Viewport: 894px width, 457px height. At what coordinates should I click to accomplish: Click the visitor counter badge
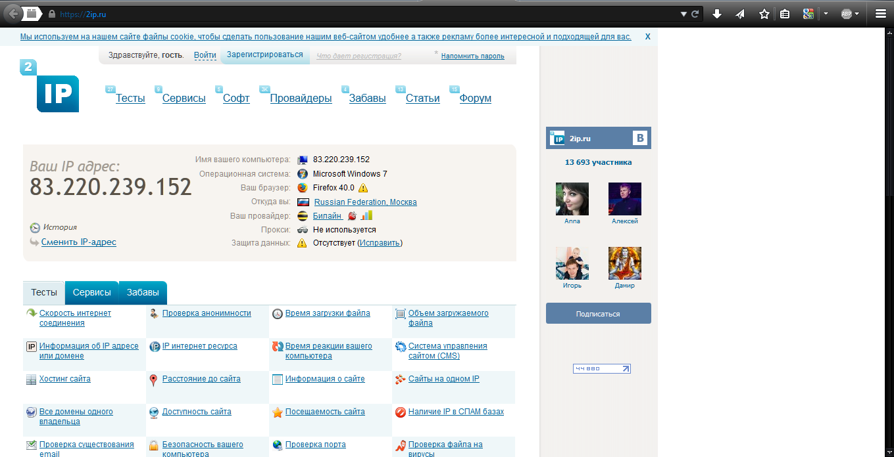[602, 369]
